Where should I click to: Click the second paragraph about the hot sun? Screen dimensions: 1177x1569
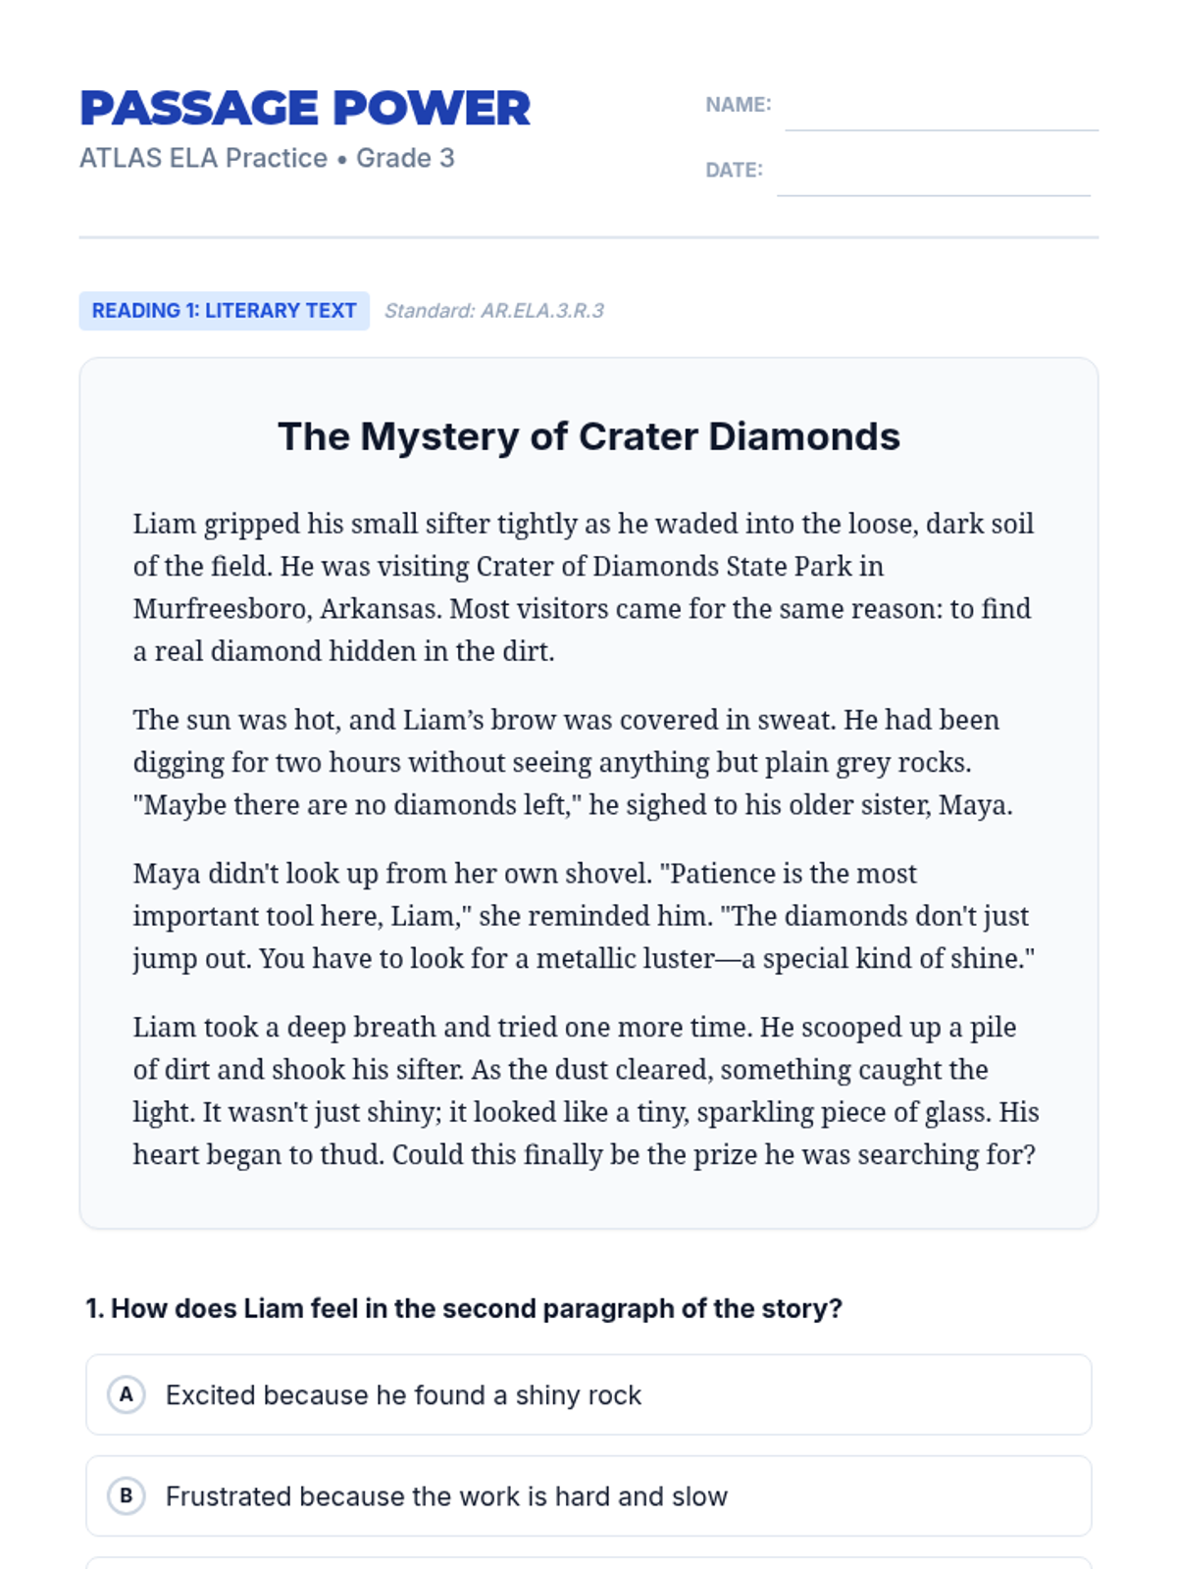[x=573, y=762]
